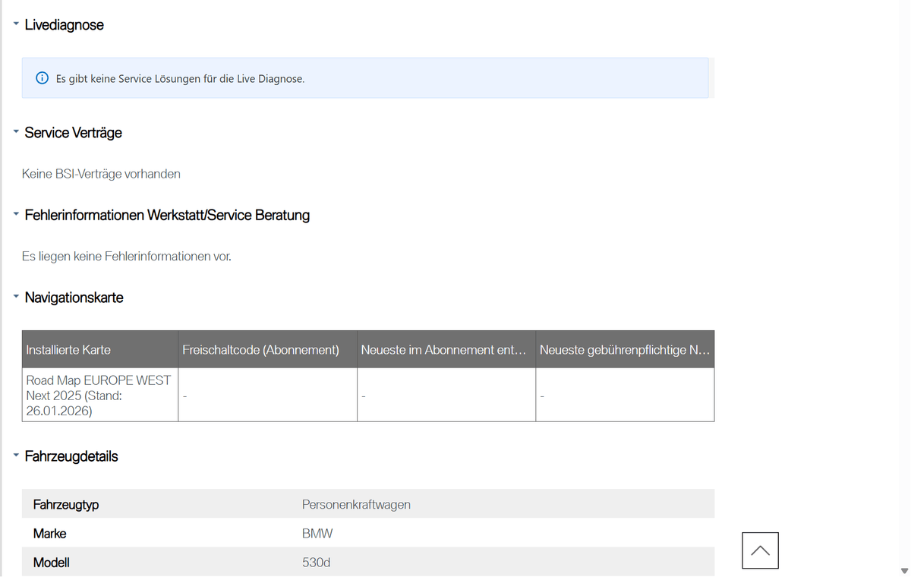Click the 'Personenkraftwagen' value
The image size is (911, 577).
point(356,504)
